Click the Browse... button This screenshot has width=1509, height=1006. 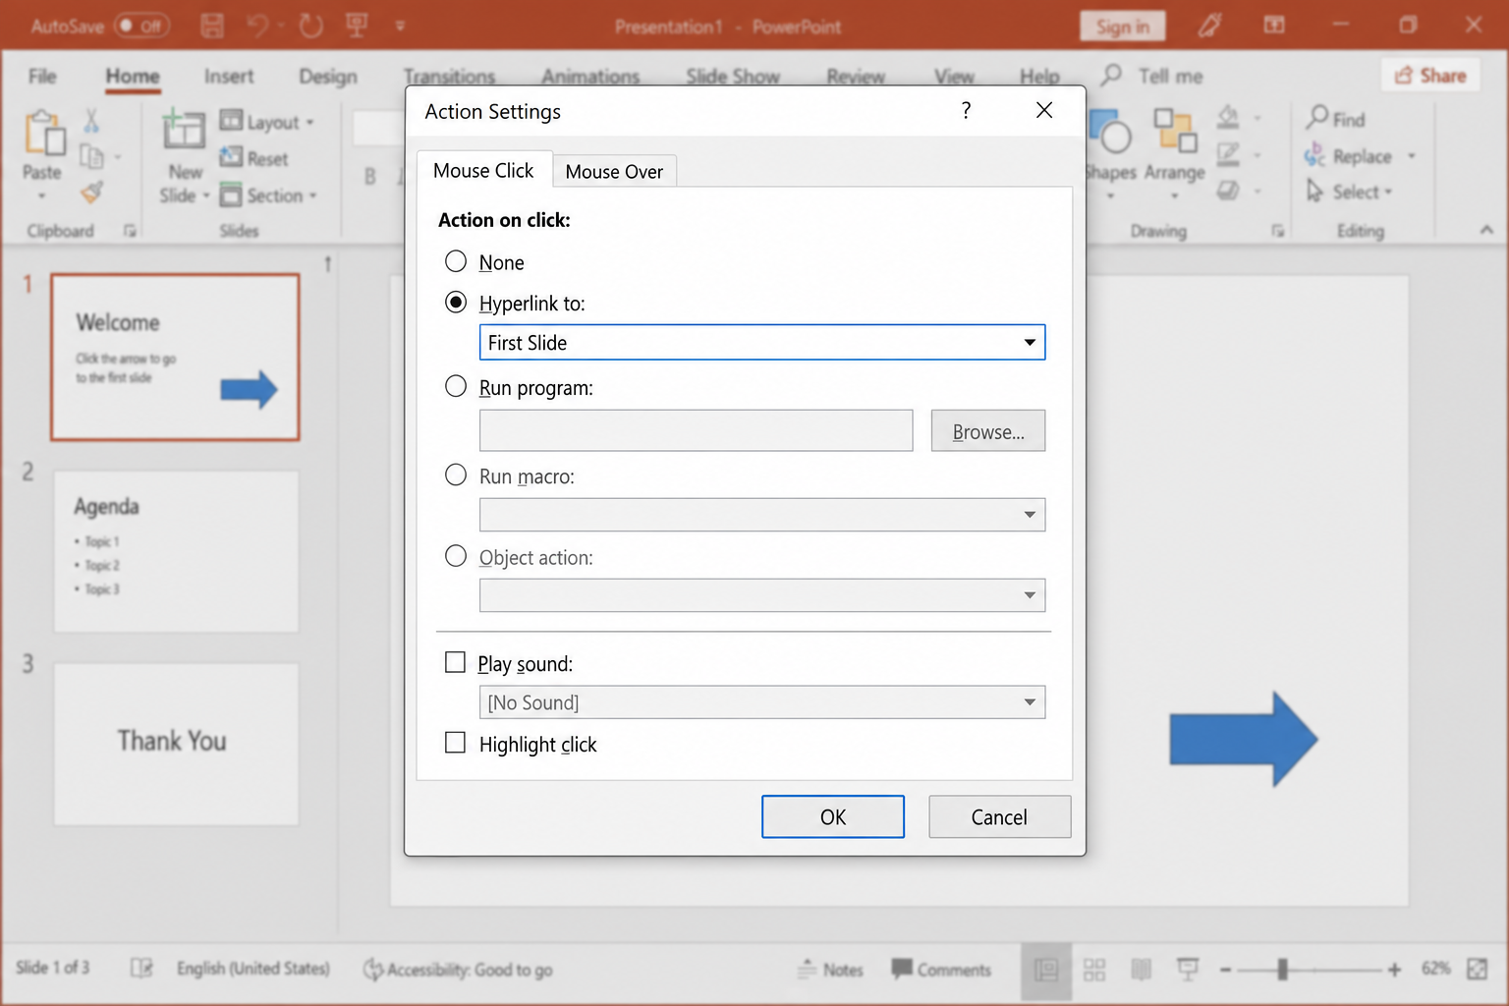point(988,431)
